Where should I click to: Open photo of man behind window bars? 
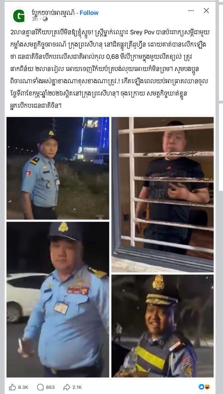tap(162, 195)
